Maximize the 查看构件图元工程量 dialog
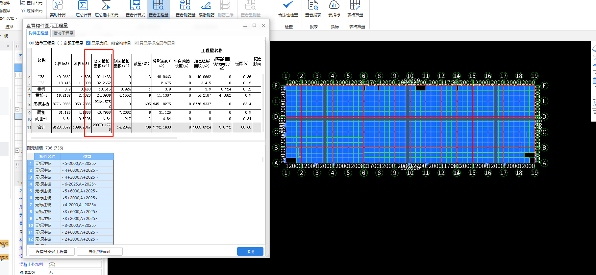The height and width of the screenshot is (275, 596). [254, 25]
